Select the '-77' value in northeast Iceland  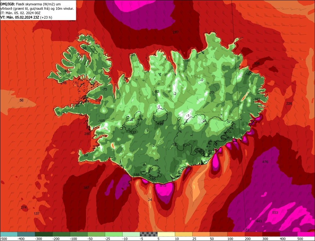[211, 93]
